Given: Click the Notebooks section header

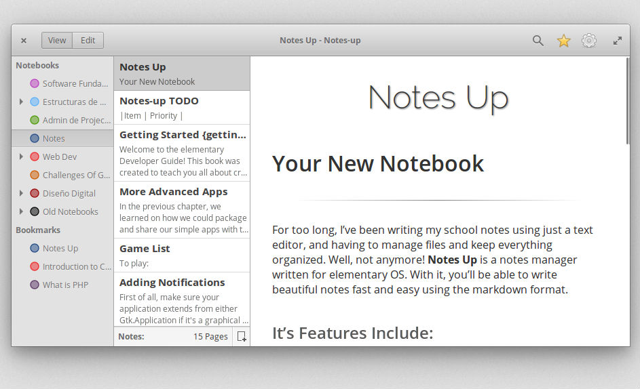Looking at the screenshot, I should [x=37, y=65].
